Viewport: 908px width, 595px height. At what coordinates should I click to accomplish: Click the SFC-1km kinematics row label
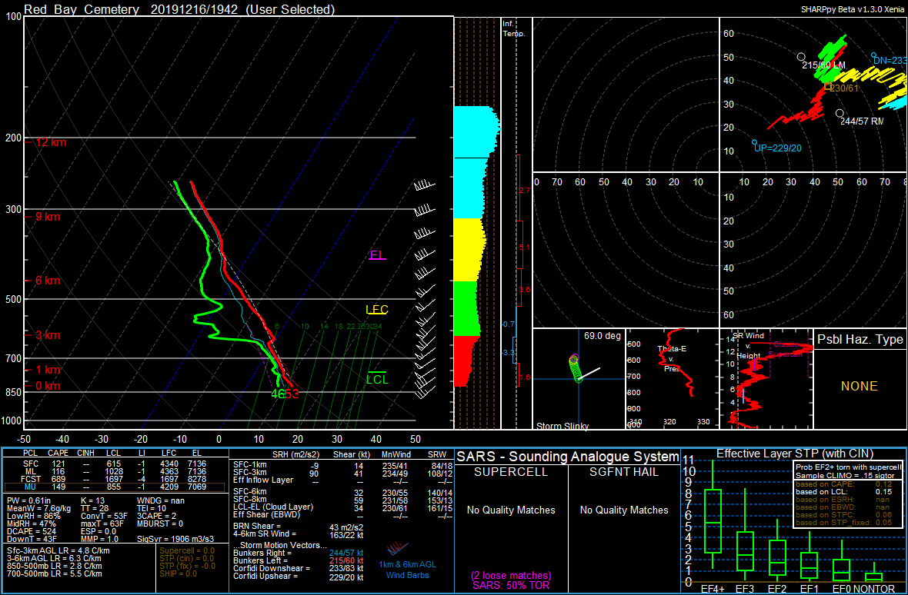249,464
